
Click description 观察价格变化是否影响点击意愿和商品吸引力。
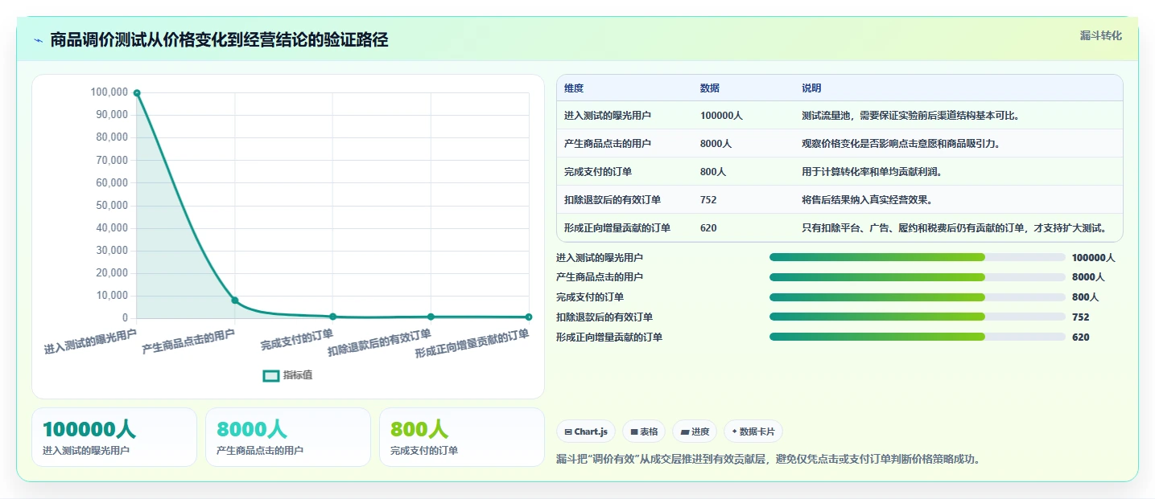(x=902, y=144)
